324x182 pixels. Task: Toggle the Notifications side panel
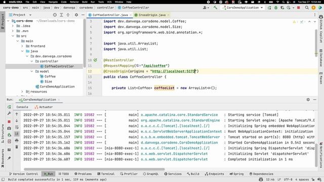pos(321,155)
